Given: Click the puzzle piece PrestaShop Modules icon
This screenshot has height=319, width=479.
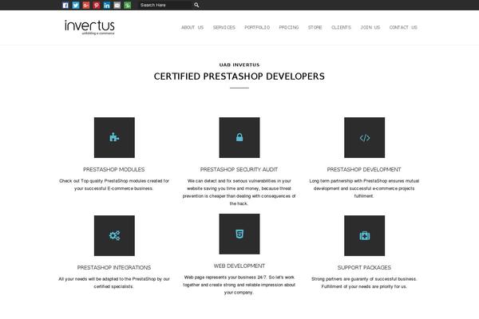Looking at the screenshot, I should coord(114,137).
